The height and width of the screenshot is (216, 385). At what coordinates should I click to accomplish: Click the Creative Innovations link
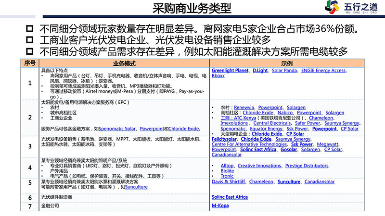point(259,166)
